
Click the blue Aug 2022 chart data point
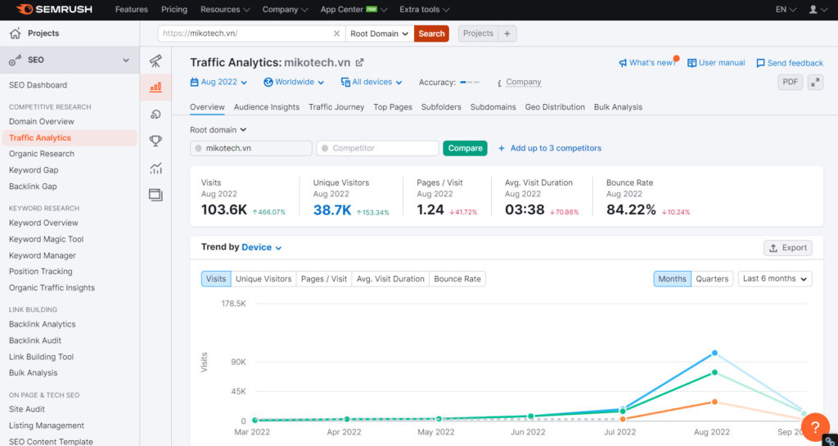tap(714, 353)
